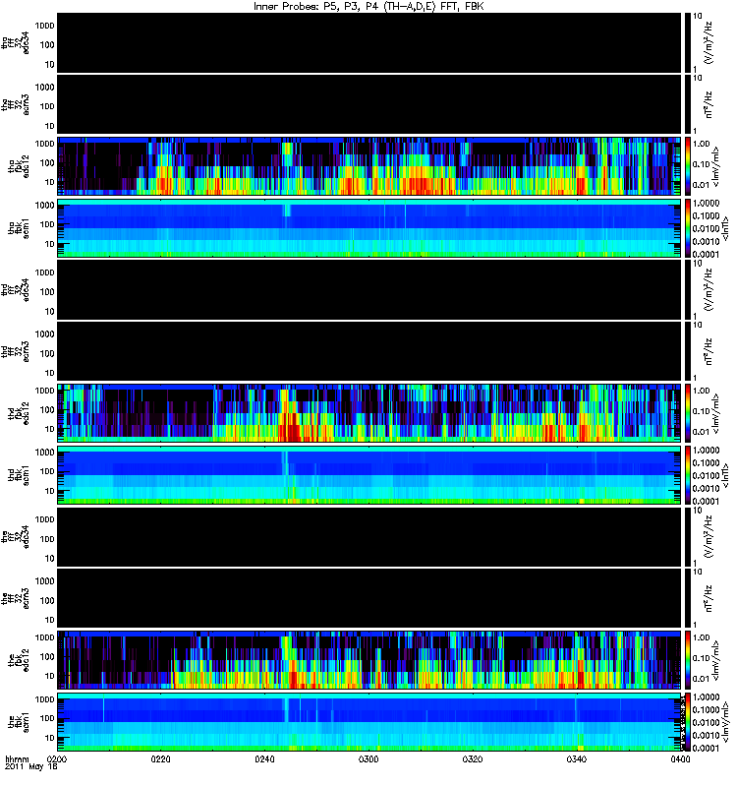Image resolution: width=737 pixels, height=787 pixels.
Task: Open the tha fbk scm1 spectrogram panel
Action: coord(369,227)
